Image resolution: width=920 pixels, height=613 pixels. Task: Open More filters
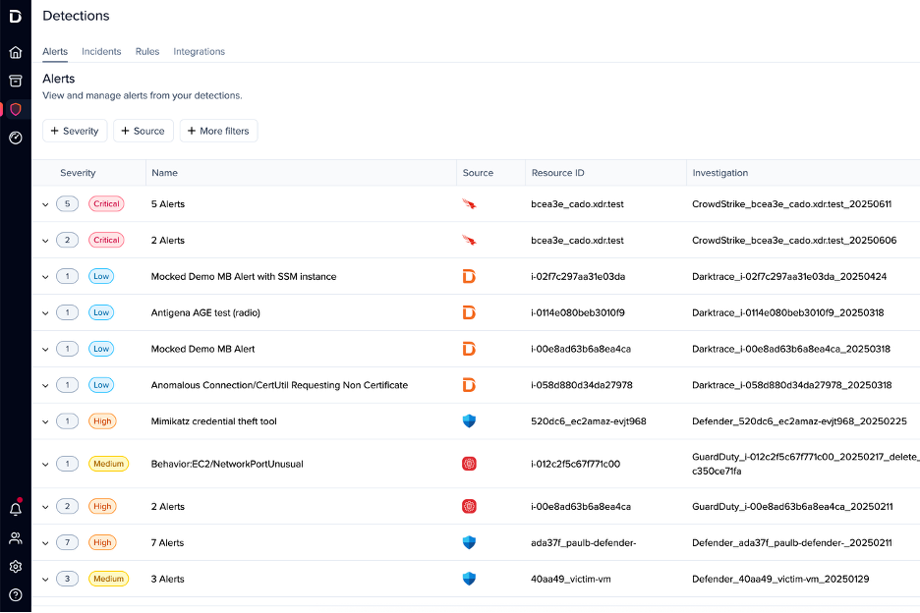point(217,131)
